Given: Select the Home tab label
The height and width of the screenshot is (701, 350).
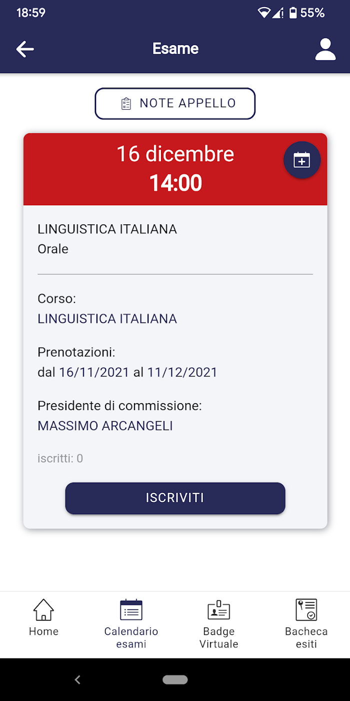Looking at the screenshot, I should [x=43, y=631].
